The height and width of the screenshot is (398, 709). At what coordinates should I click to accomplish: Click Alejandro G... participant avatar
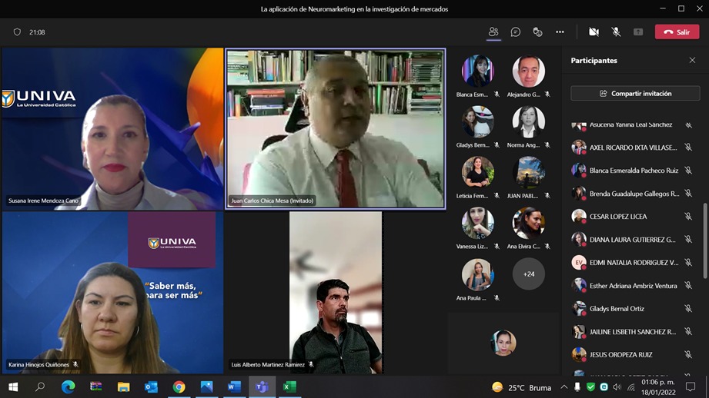(528, 71)
